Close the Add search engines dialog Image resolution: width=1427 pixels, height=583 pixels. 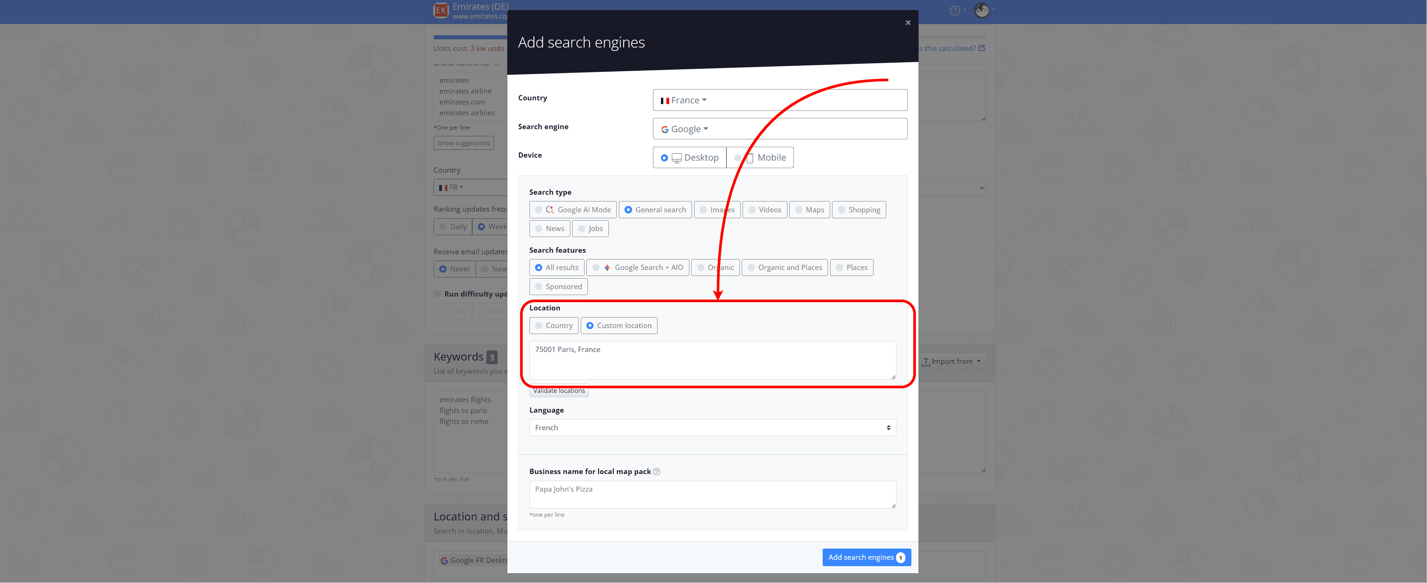908,23
